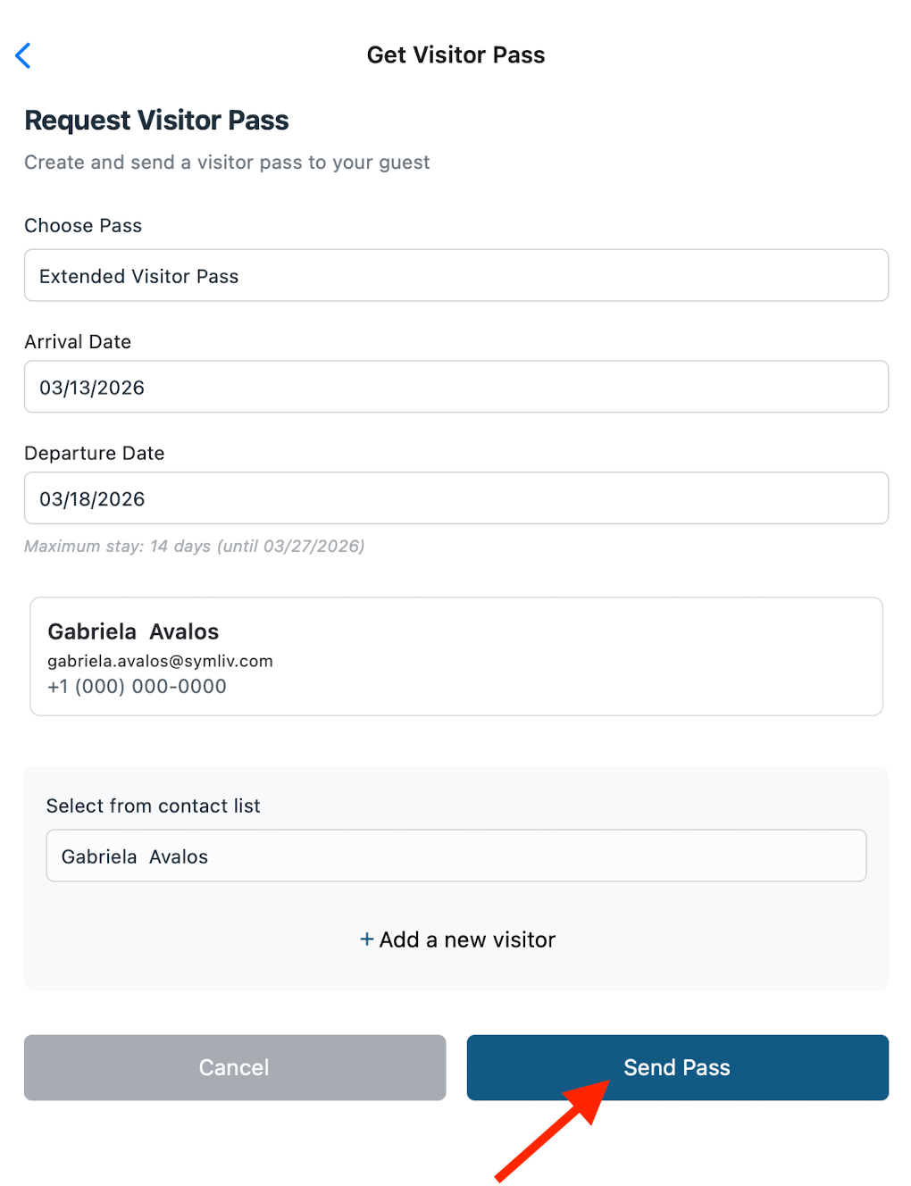Click the Get Visitor Pass page title

pos(455,55)
